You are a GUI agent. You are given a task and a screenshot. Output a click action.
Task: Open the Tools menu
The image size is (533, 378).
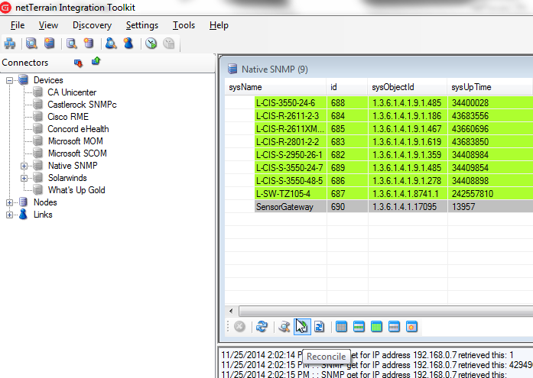[x=184, y=25]
